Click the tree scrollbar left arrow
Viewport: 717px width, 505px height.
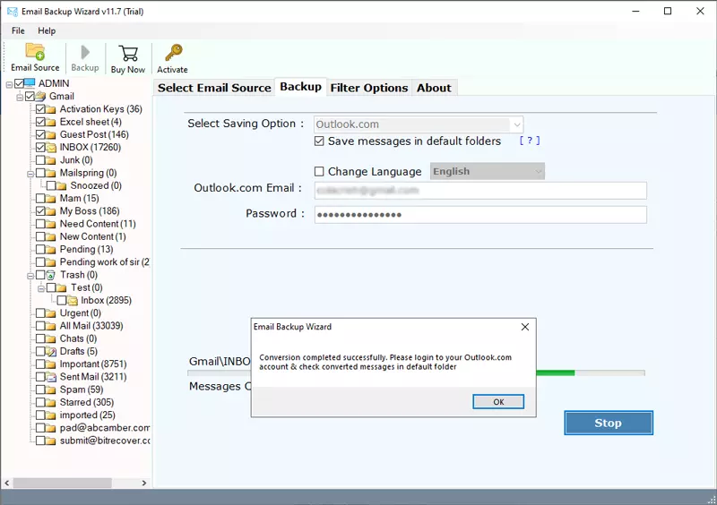(x=7, y=484)
